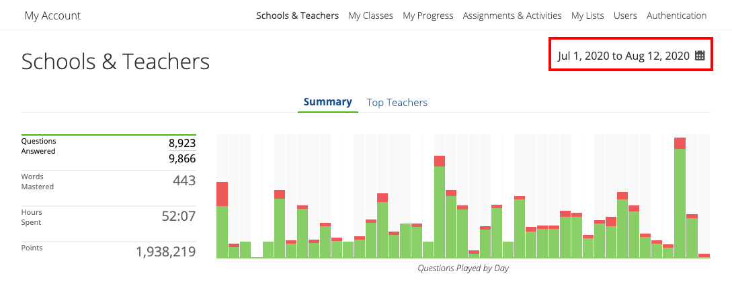Screen dimensions: 732x294
Task: Switch to Top Teachers tab
Action: (397, 103)
